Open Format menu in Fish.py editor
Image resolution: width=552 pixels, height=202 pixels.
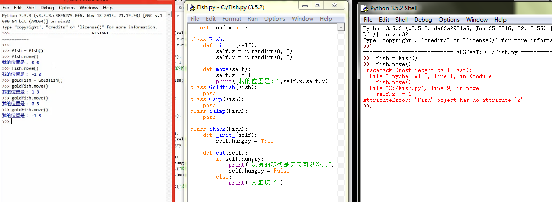tap(231, 19)
